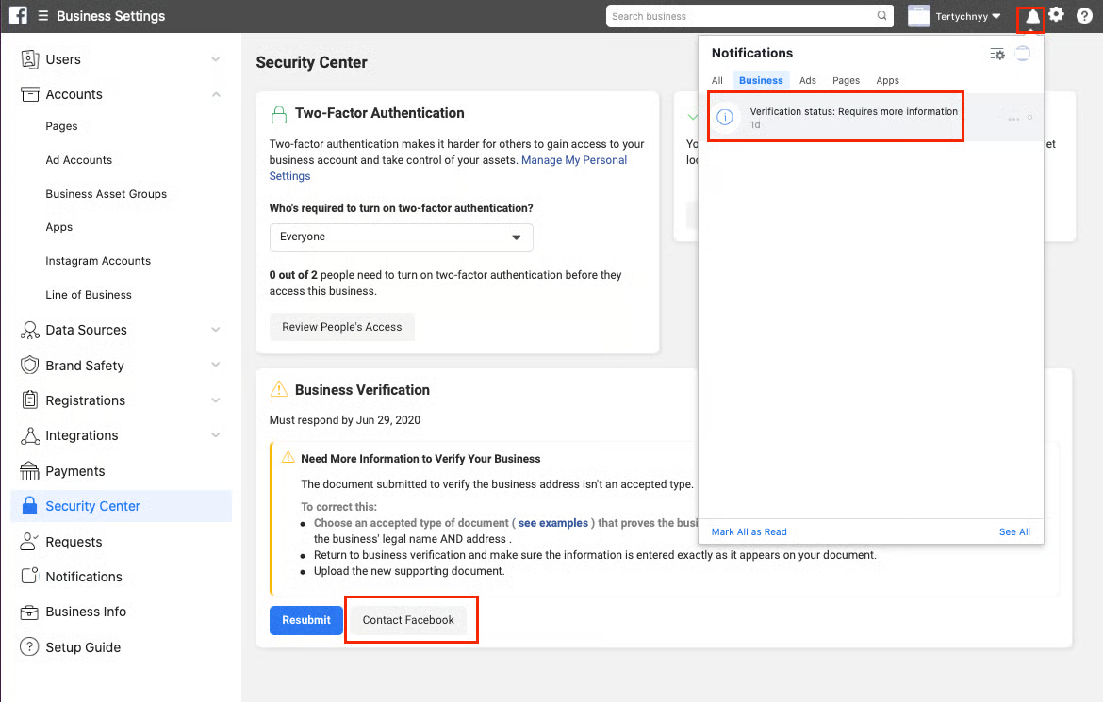Switch to the Ads notifications tab

pos(807,81)
